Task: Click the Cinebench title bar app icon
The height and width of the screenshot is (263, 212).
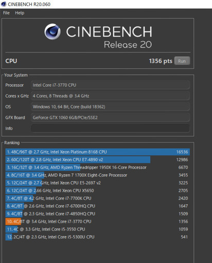Action: [4, 4]
